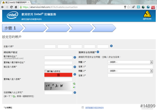Open the terms and conditions link

point(94,108)
